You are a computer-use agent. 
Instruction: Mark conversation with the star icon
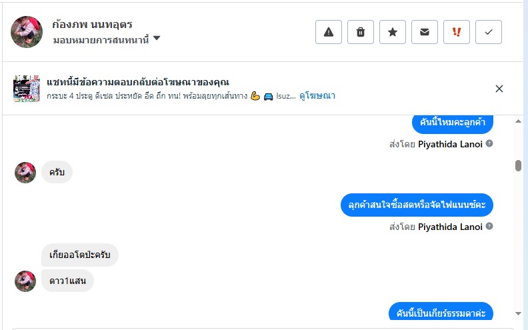393,32
